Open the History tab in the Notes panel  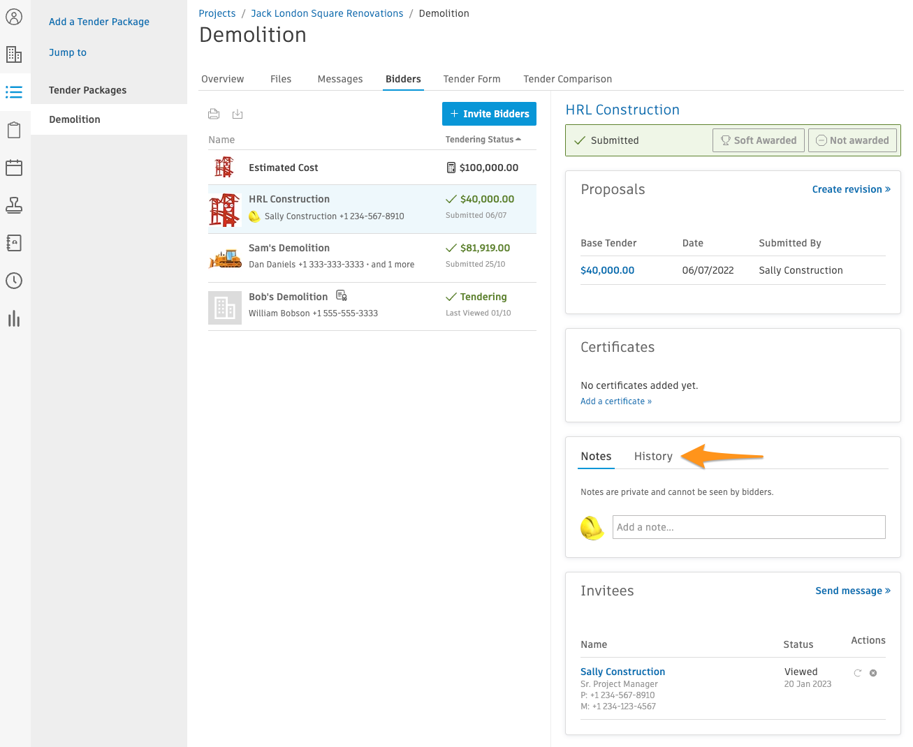point(652,456)
